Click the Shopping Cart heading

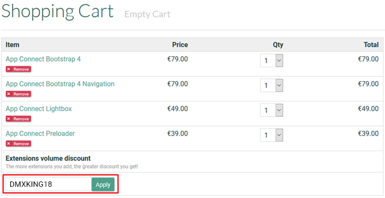pos(57,12)
